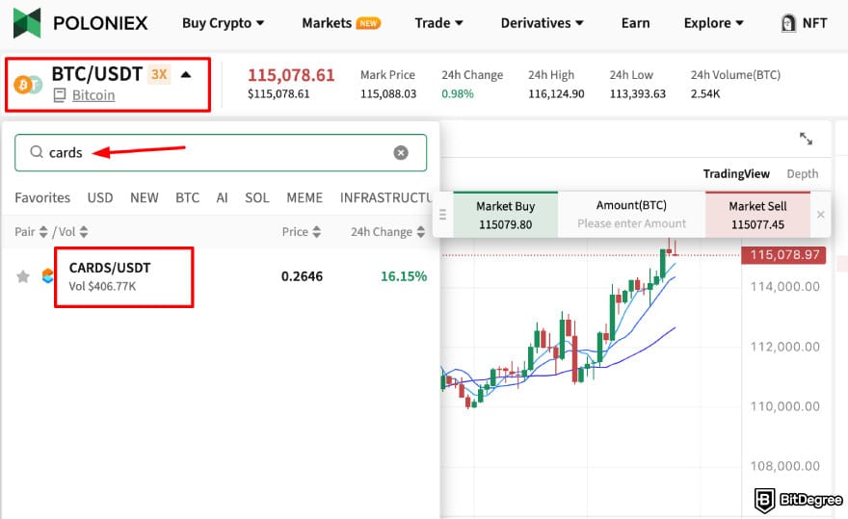848x519 pixels.
Task: Open the Derivatives dropdown menu
Action: 542,23
